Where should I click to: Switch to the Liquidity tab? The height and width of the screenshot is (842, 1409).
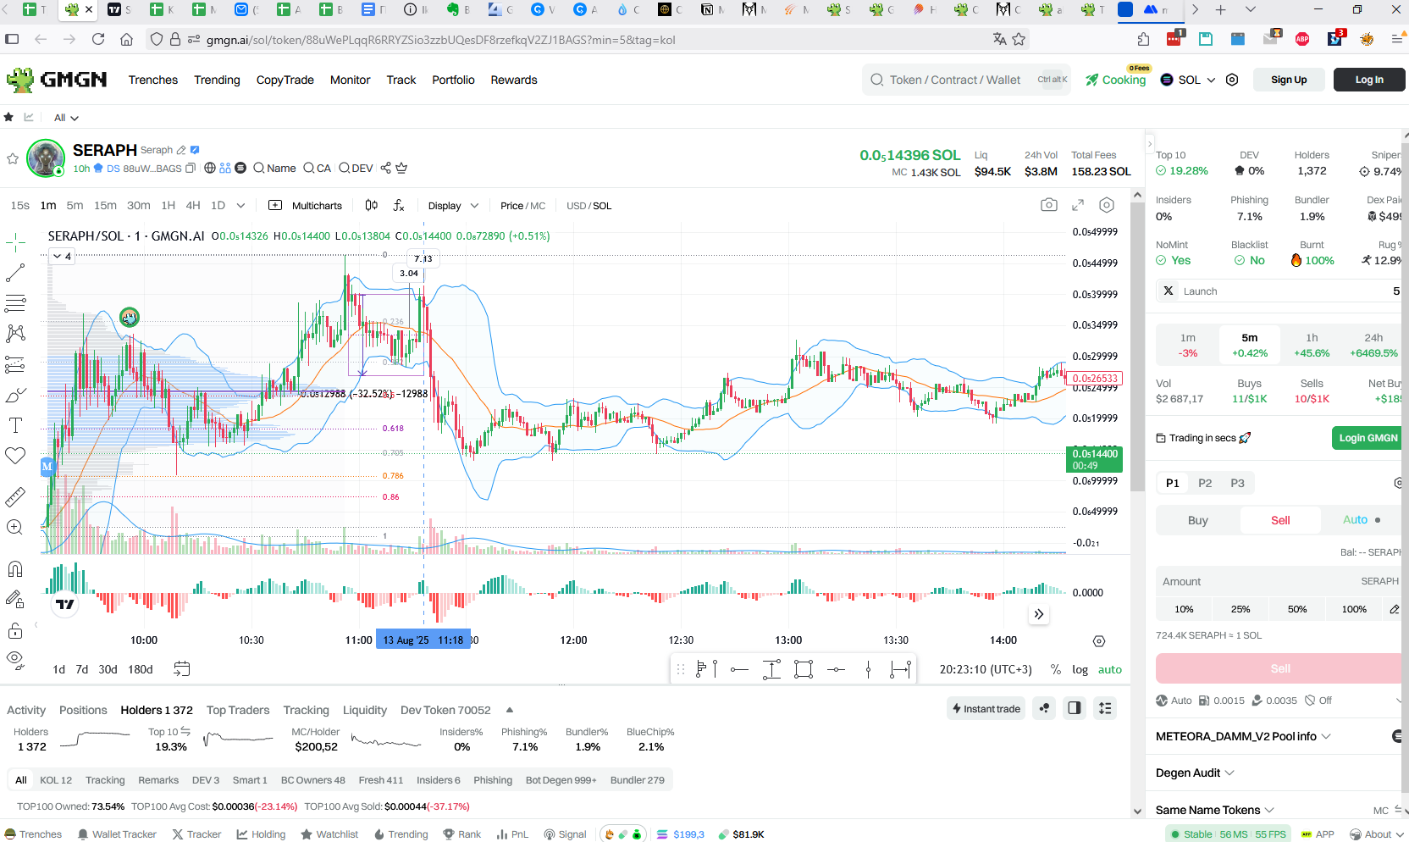pyautogui.click(x=365, y=710)
